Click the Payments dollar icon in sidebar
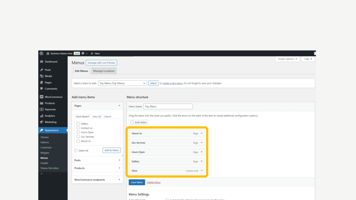 [x=42, y=109]
